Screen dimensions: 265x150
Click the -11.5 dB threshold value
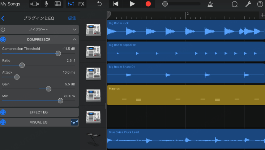(69, 49)
